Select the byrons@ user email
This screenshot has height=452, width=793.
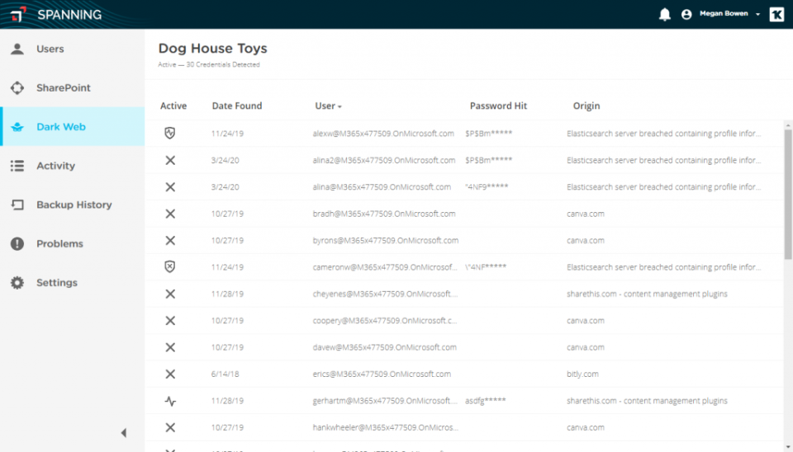pyautogui.click(x=386, y=240)
